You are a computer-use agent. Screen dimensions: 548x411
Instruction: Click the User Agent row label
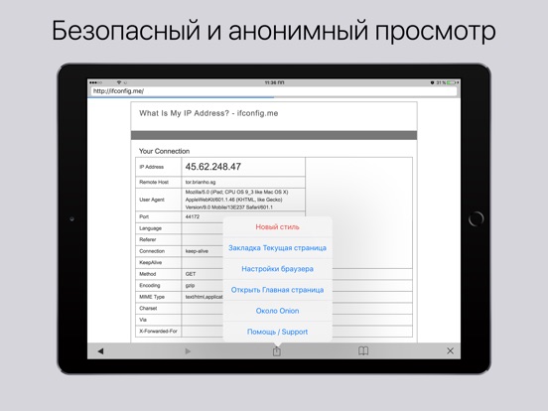[152, 200]
